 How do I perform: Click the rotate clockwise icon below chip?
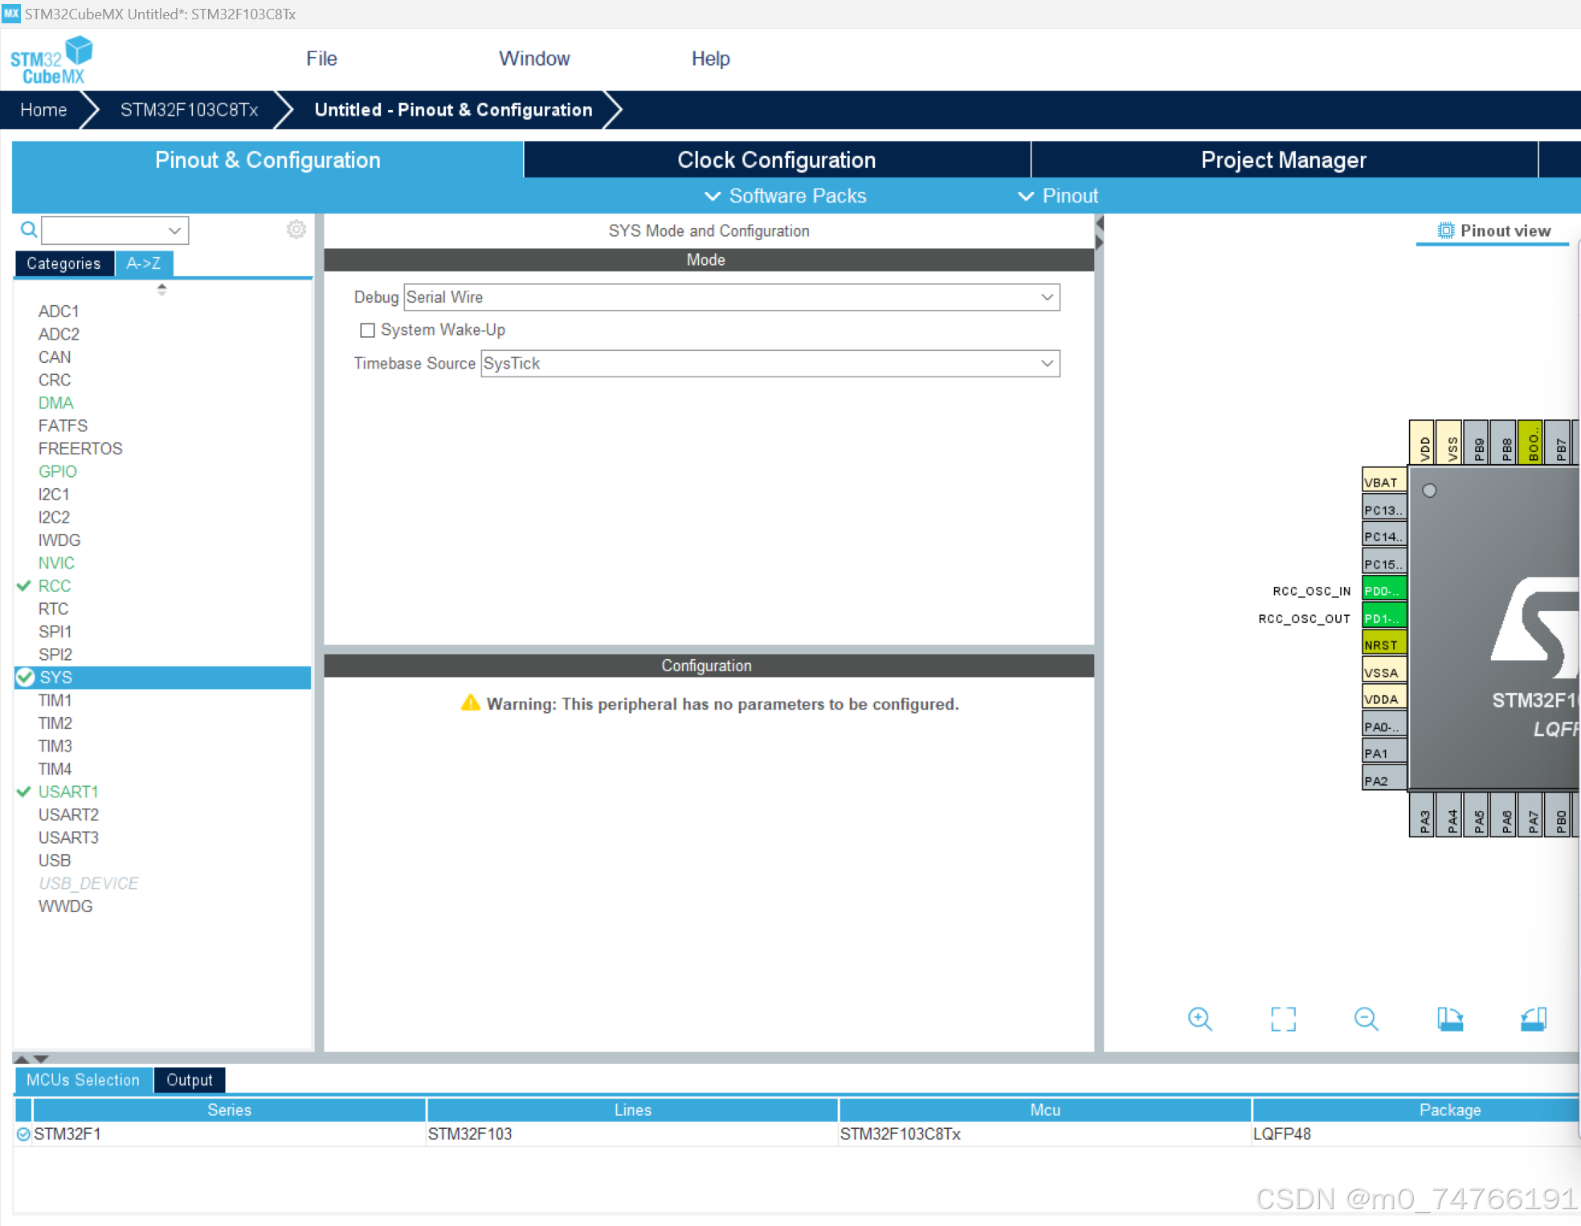pyautogui.click(x=1450, y=1019)
